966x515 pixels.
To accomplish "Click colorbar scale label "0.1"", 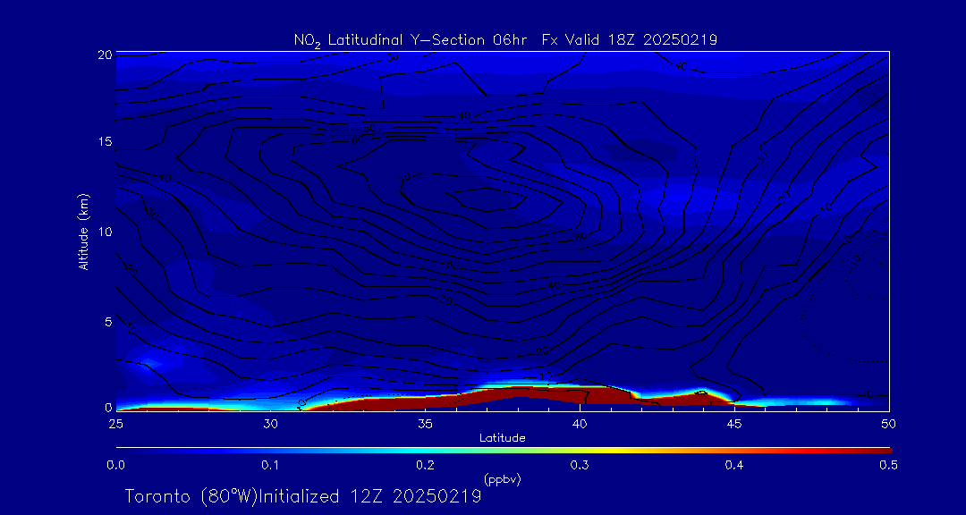I will pos(270,466).
